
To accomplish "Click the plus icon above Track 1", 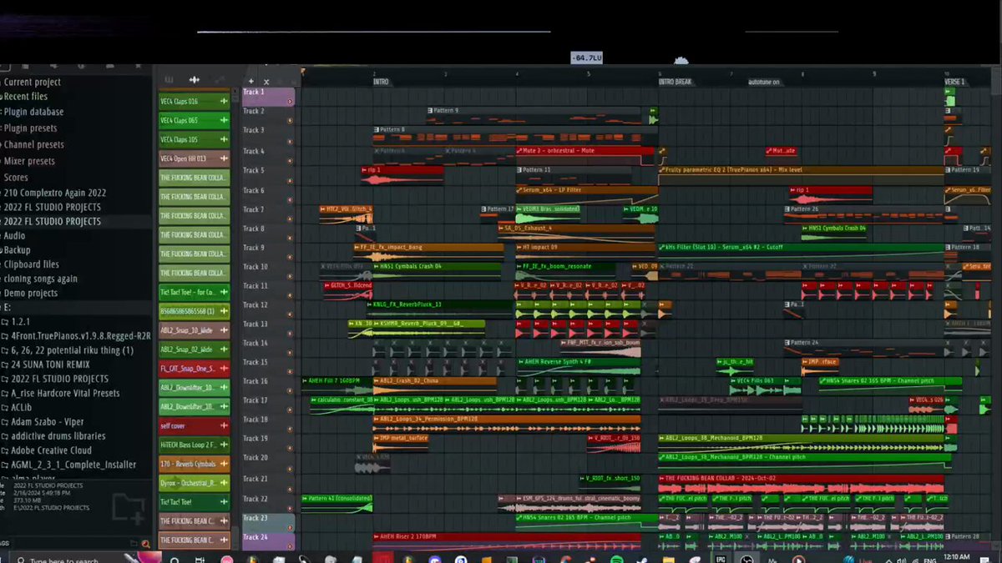I will 250,82.
